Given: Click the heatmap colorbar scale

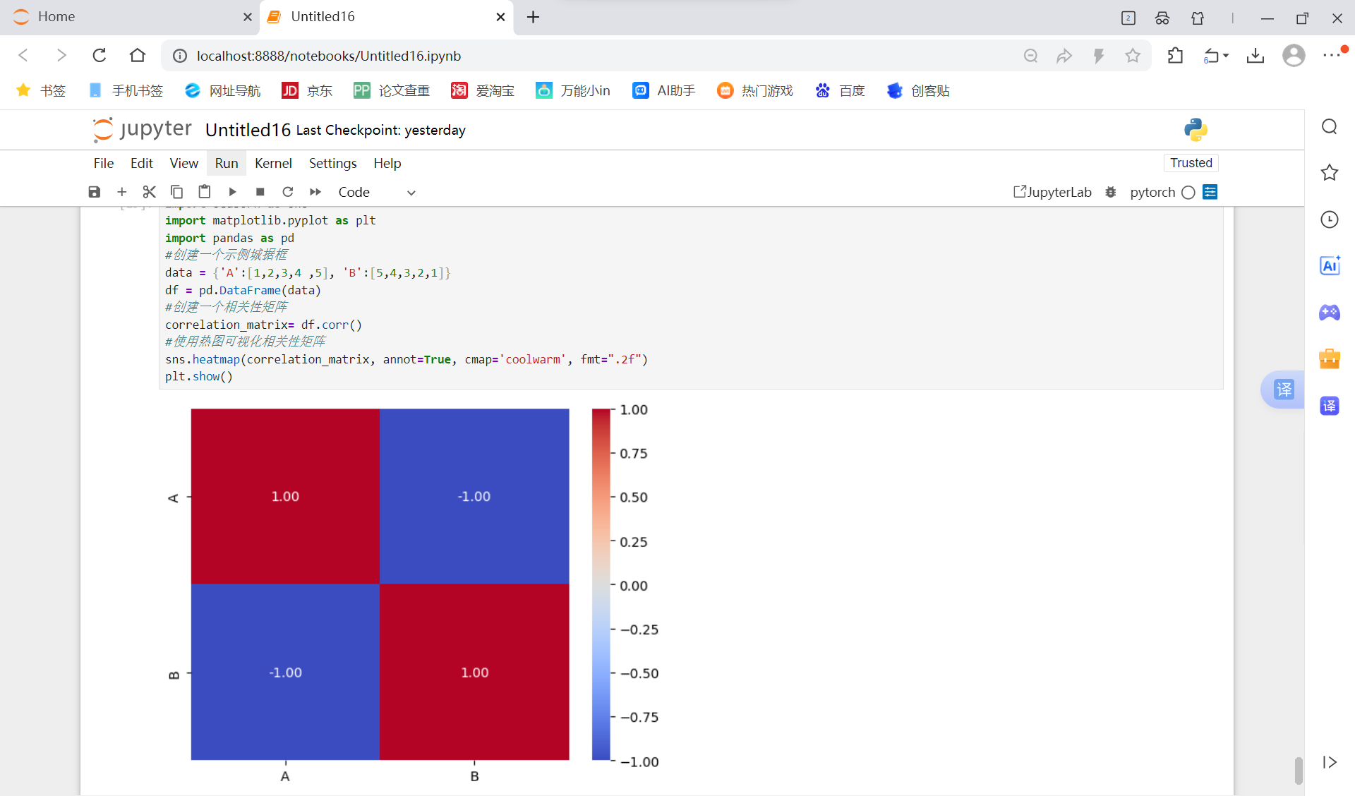Looking at the screenshot, I should click(x=601, y=584).
